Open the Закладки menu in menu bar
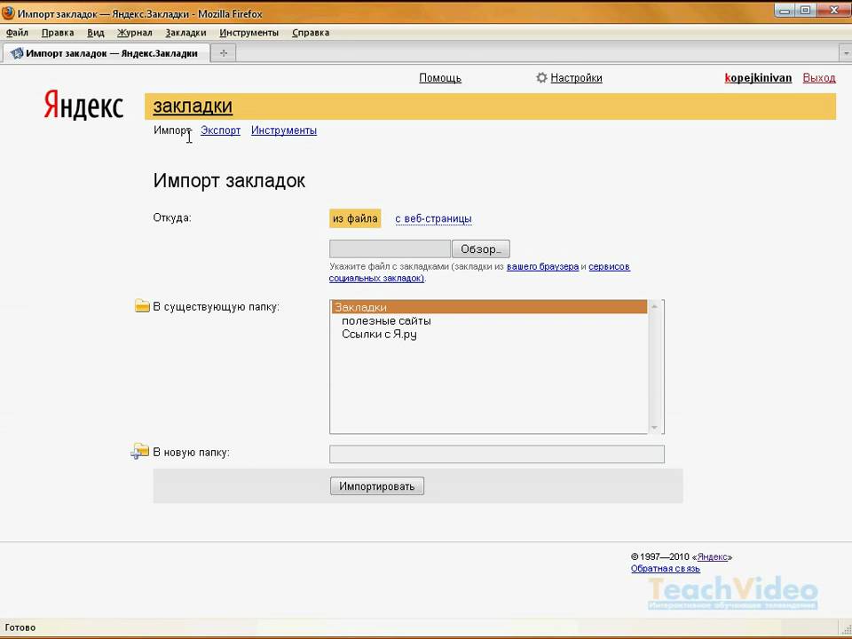Screen dimensions: 852x639 (x=185, y=33)
